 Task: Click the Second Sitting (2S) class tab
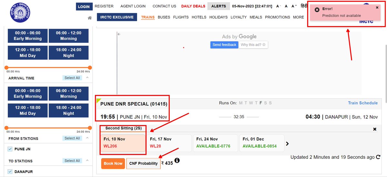[x=124, y=128]
